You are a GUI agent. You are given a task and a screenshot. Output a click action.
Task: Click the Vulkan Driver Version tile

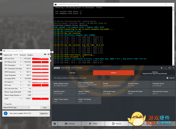pos(64,100)
